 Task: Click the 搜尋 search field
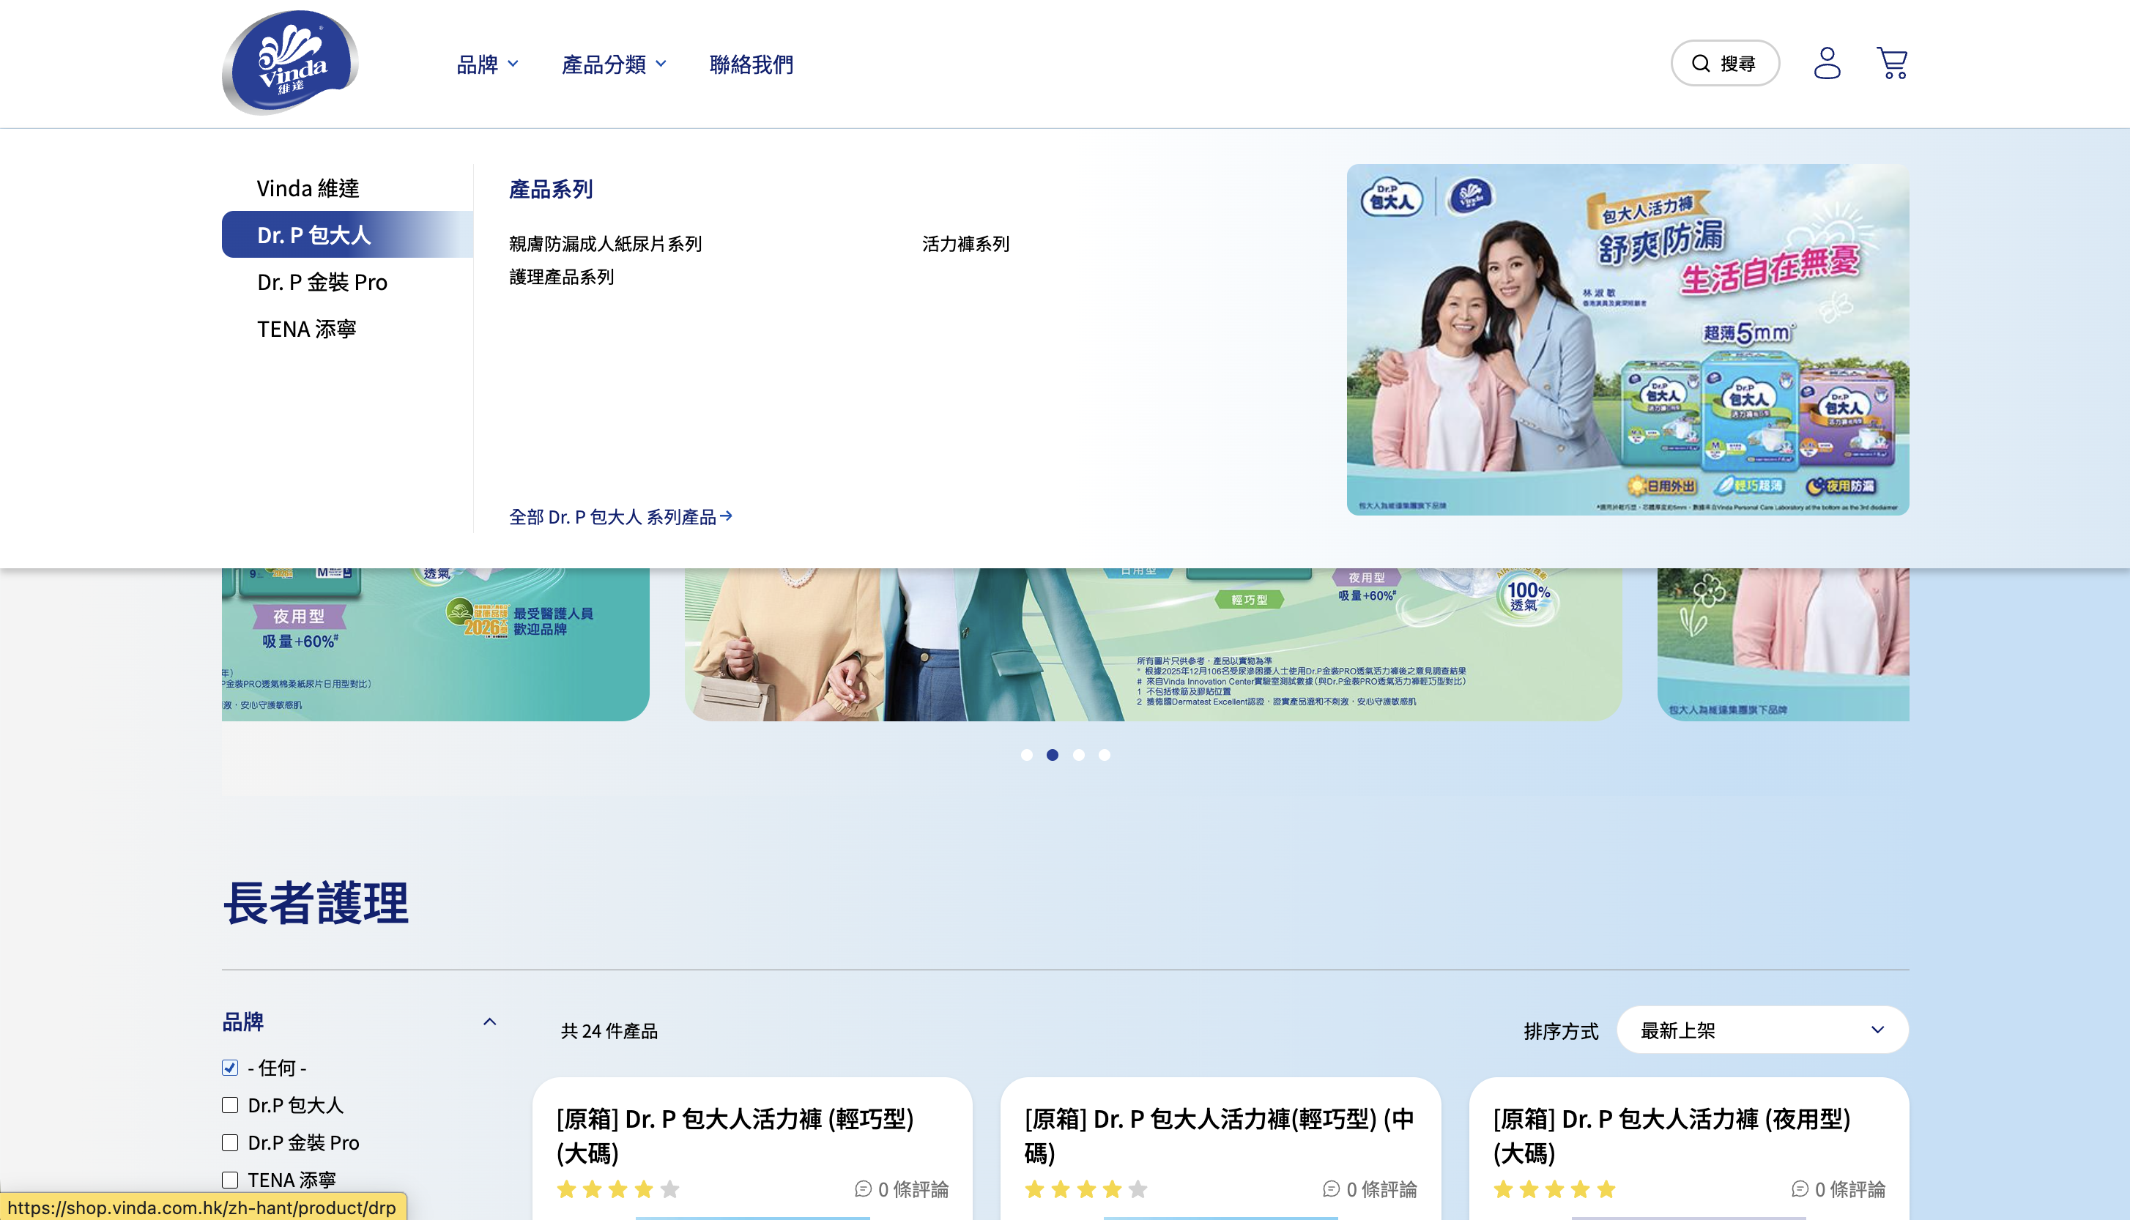[x=1724, y=63]
